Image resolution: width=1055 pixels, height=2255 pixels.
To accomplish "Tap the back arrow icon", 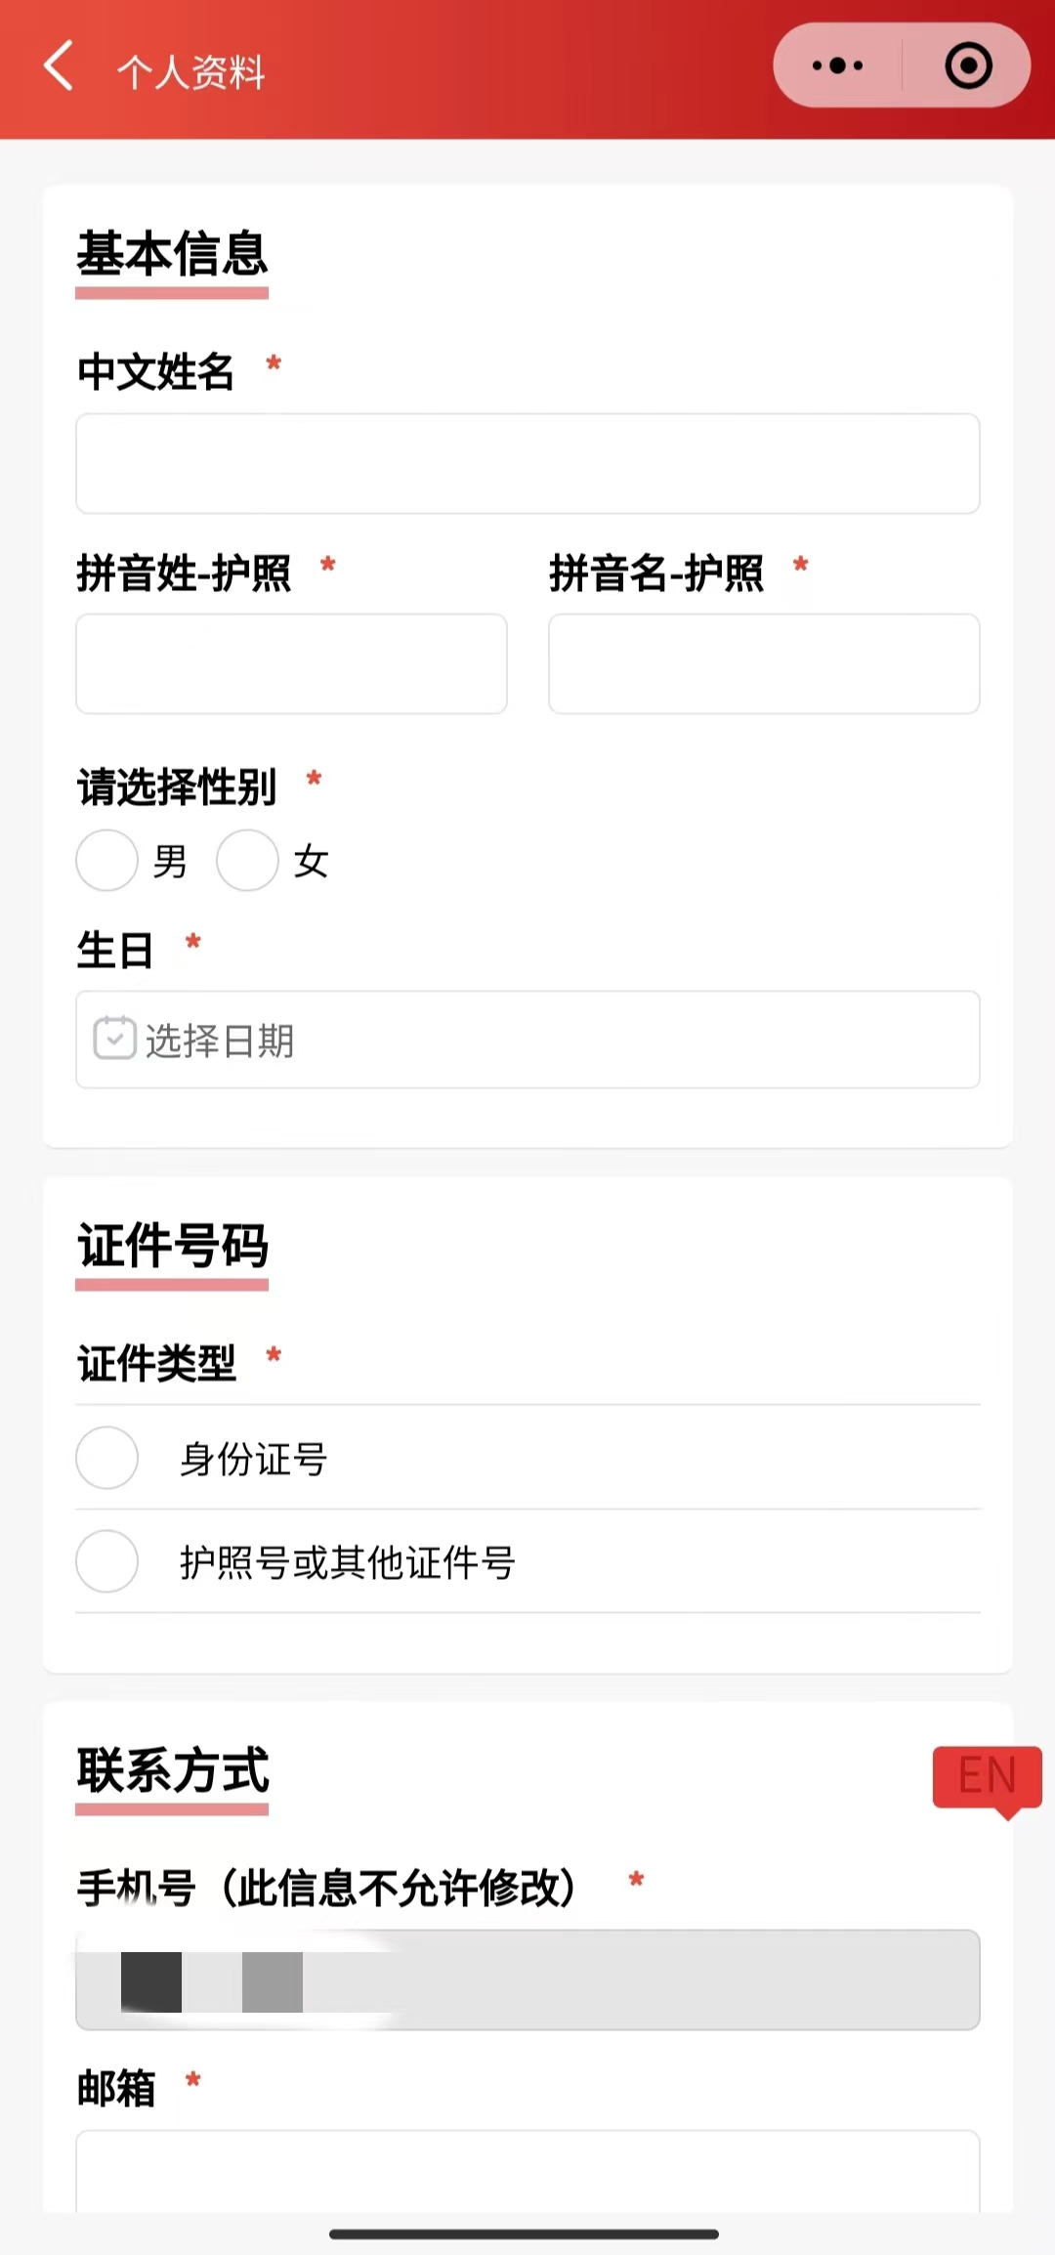I will pyautogui.click(x=59, y=66).
